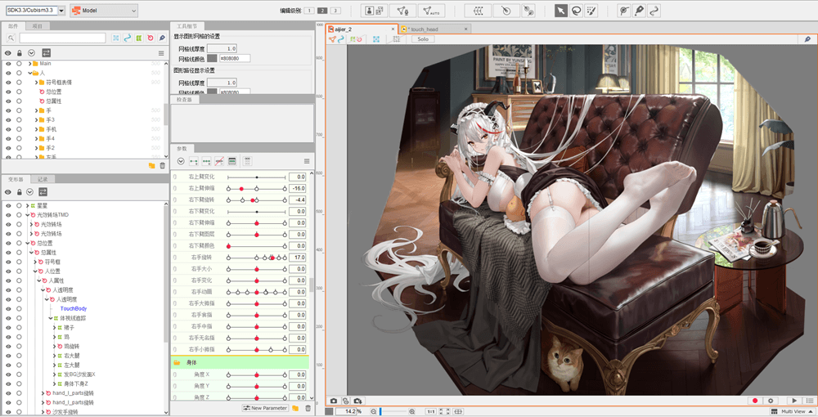Expand the 裙子 deformer node

coord(54,327)
